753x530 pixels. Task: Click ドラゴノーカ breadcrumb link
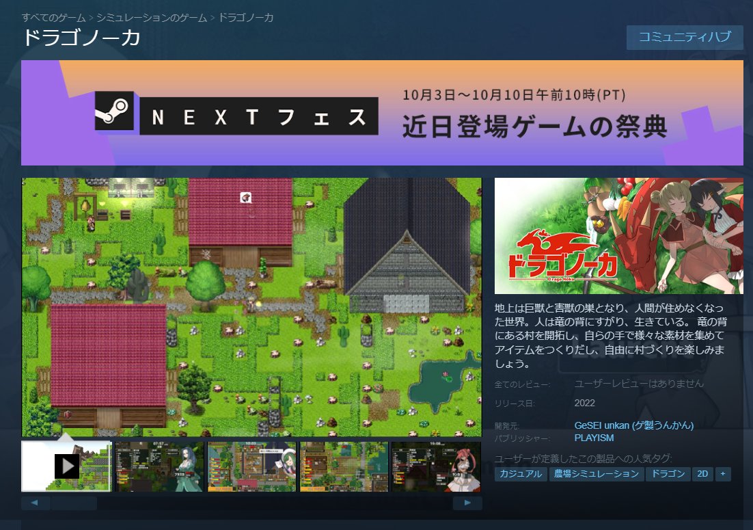pyautogui.click(x=246, y=18)
